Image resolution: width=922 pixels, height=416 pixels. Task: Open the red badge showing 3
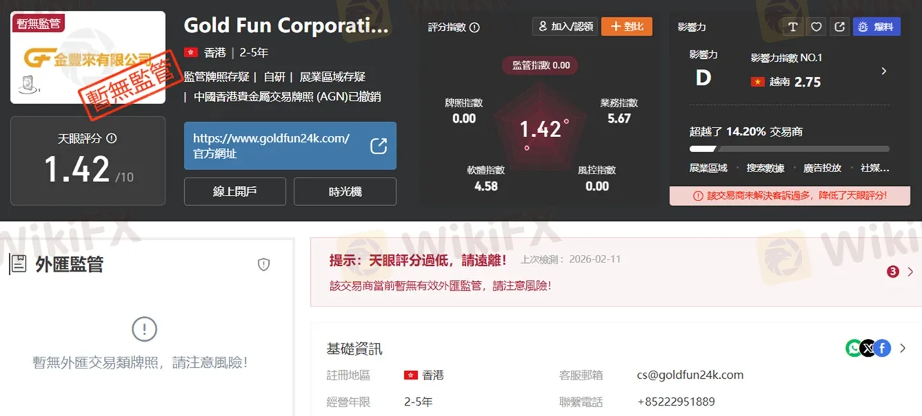click(x=893, y=271)
